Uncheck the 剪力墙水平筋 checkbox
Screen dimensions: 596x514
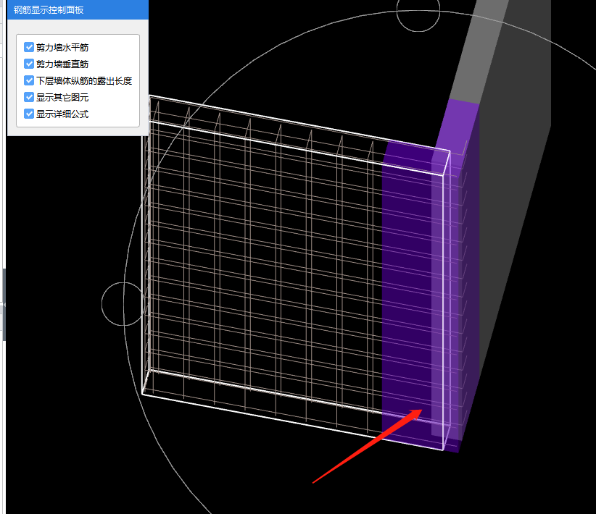(29, 47)
